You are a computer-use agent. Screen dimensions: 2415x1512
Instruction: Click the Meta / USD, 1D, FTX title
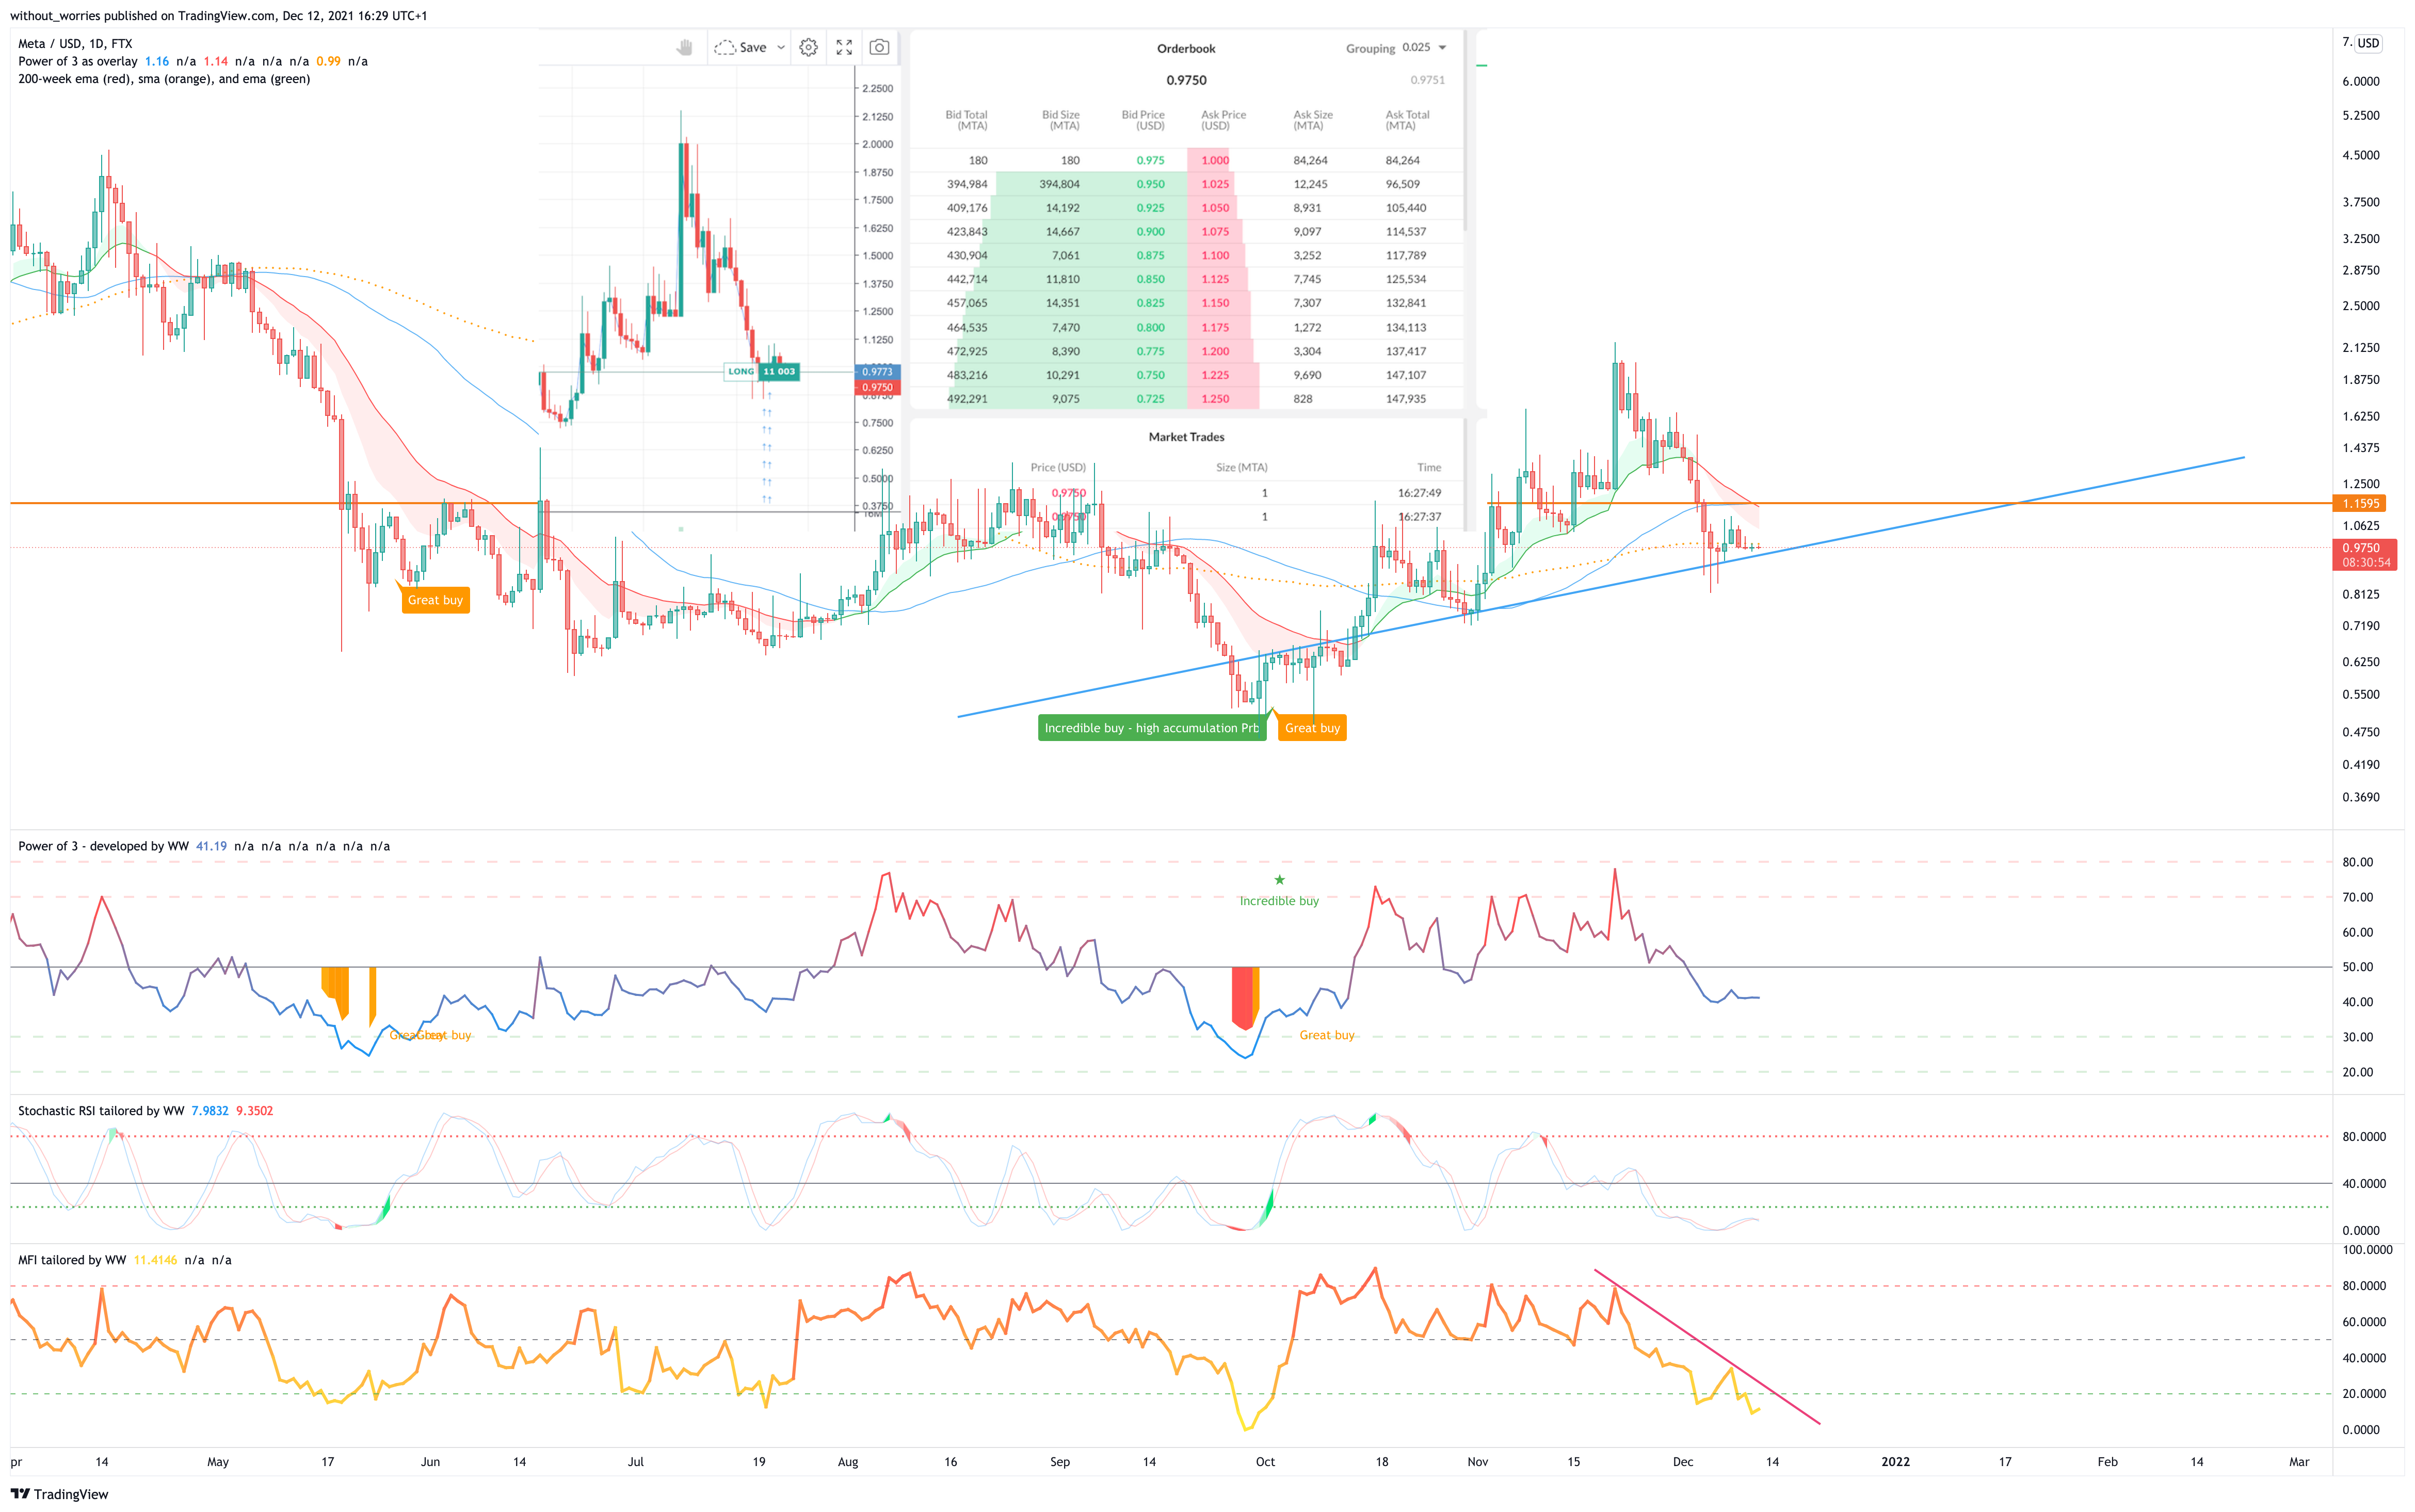(75, 43)
